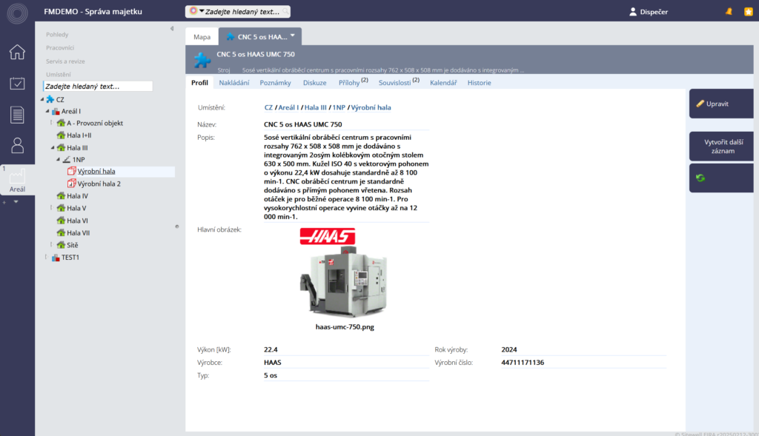Switch to the Kalendář tab
The height and width of the screenshot is (436, 759).
[x=443, y=83]
